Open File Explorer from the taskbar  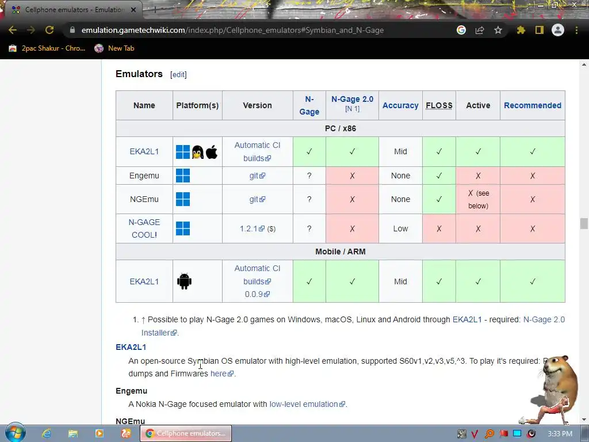[73, 433]
